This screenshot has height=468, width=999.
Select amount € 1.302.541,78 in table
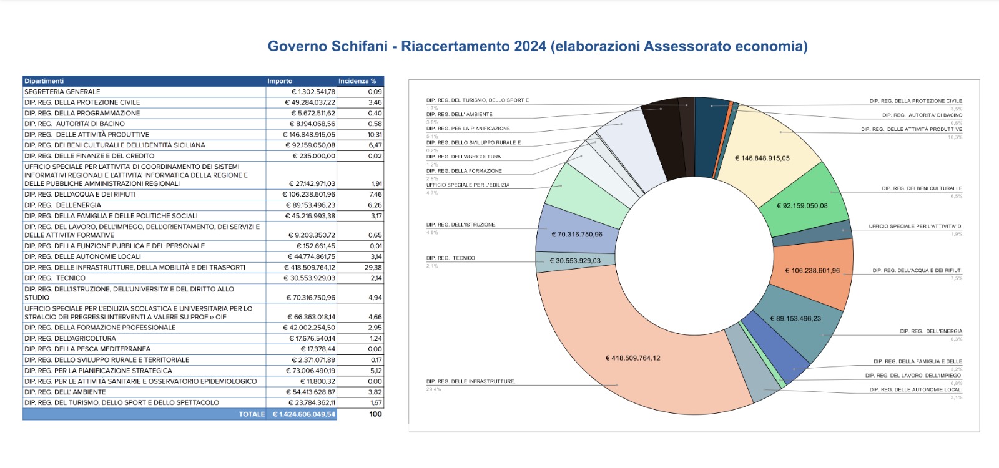(313, 92)
